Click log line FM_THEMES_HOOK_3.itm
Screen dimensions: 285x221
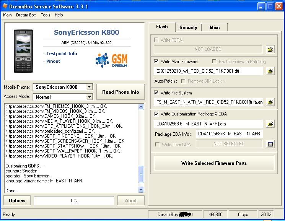(56, 106)
